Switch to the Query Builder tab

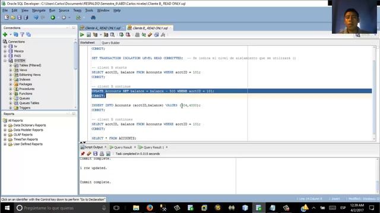point(110,43)
